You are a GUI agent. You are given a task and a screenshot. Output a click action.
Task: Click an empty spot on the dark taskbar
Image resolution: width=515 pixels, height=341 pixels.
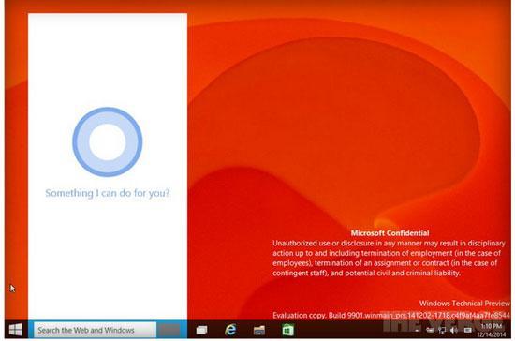pos(345,330)
